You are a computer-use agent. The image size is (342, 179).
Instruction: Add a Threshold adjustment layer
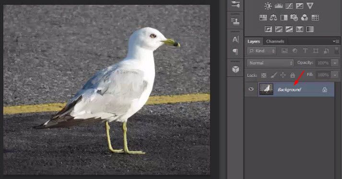289,29
